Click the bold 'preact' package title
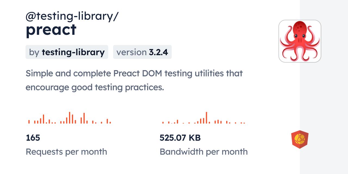 point(51,30)
